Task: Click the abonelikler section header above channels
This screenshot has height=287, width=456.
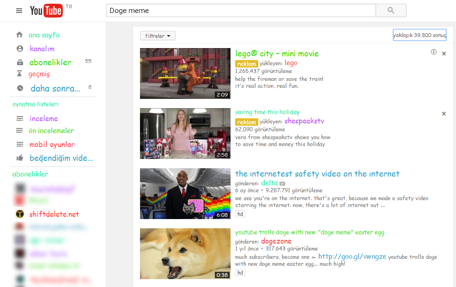Action: tap(30, 174)
